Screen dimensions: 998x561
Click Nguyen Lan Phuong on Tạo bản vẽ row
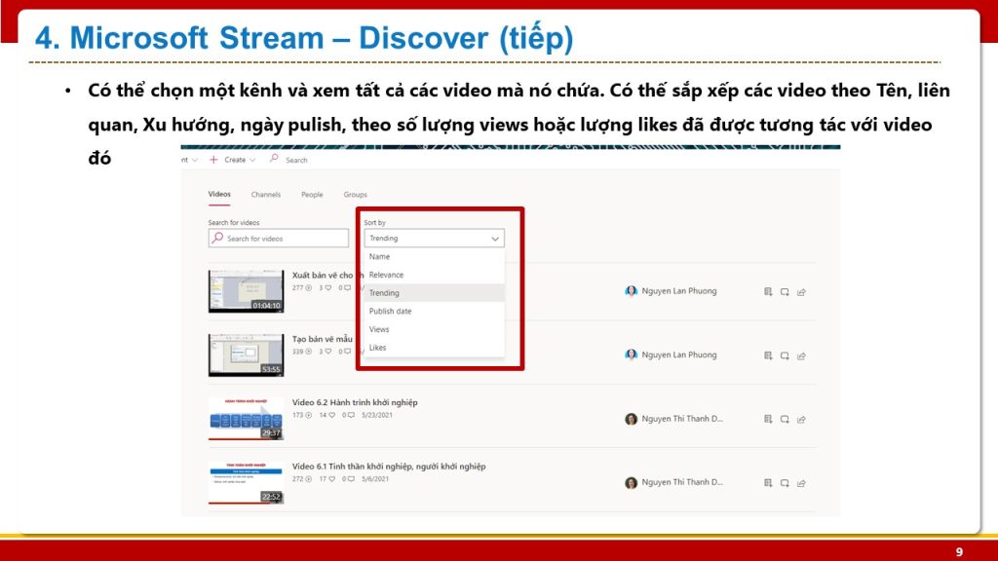(x=679, y=355)
